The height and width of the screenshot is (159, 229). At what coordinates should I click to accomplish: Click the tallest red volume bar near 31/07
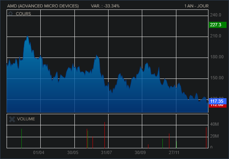[105, 135]
